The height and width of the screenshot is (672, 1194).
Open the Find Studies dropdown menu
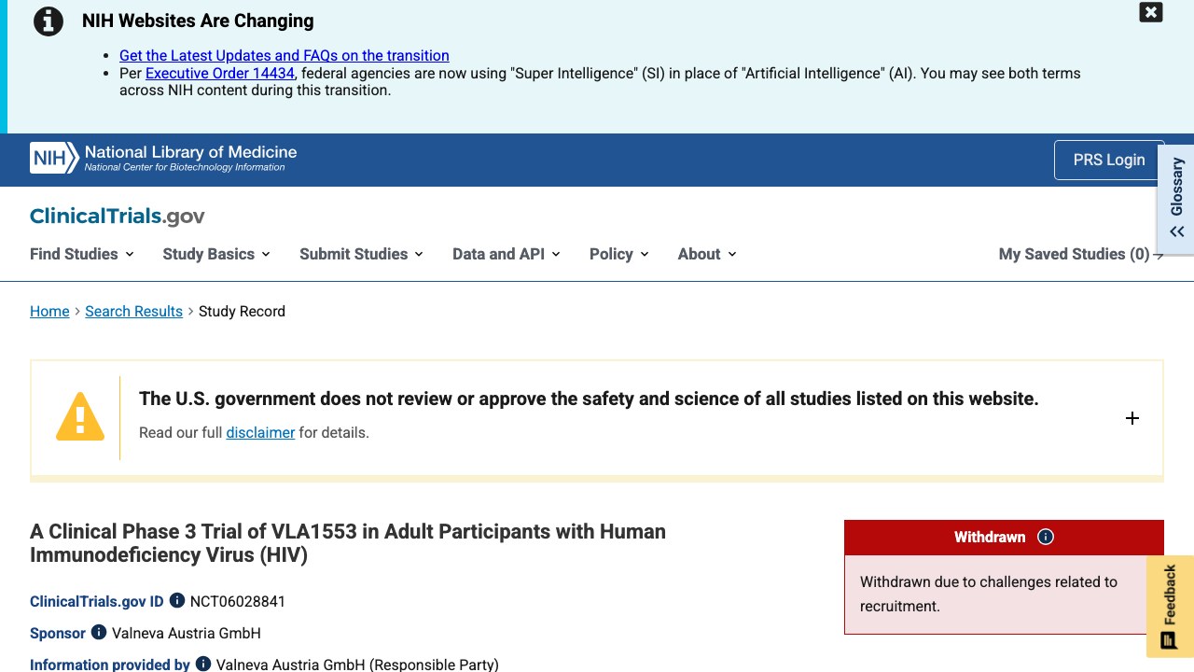(x=82, y=254)
